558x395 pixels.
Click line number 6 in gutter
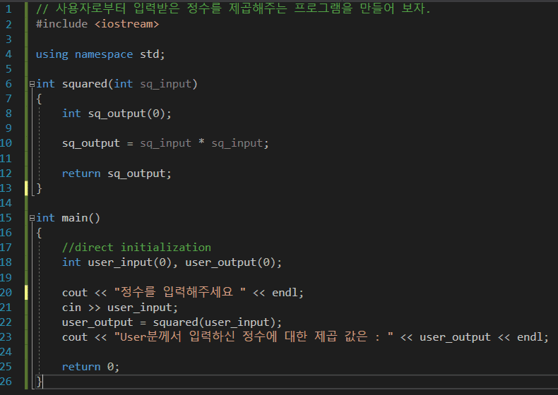(x=8, y=84)
